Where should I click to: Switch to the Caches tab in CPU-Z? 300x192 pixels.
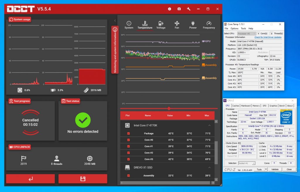pos(236,106)
